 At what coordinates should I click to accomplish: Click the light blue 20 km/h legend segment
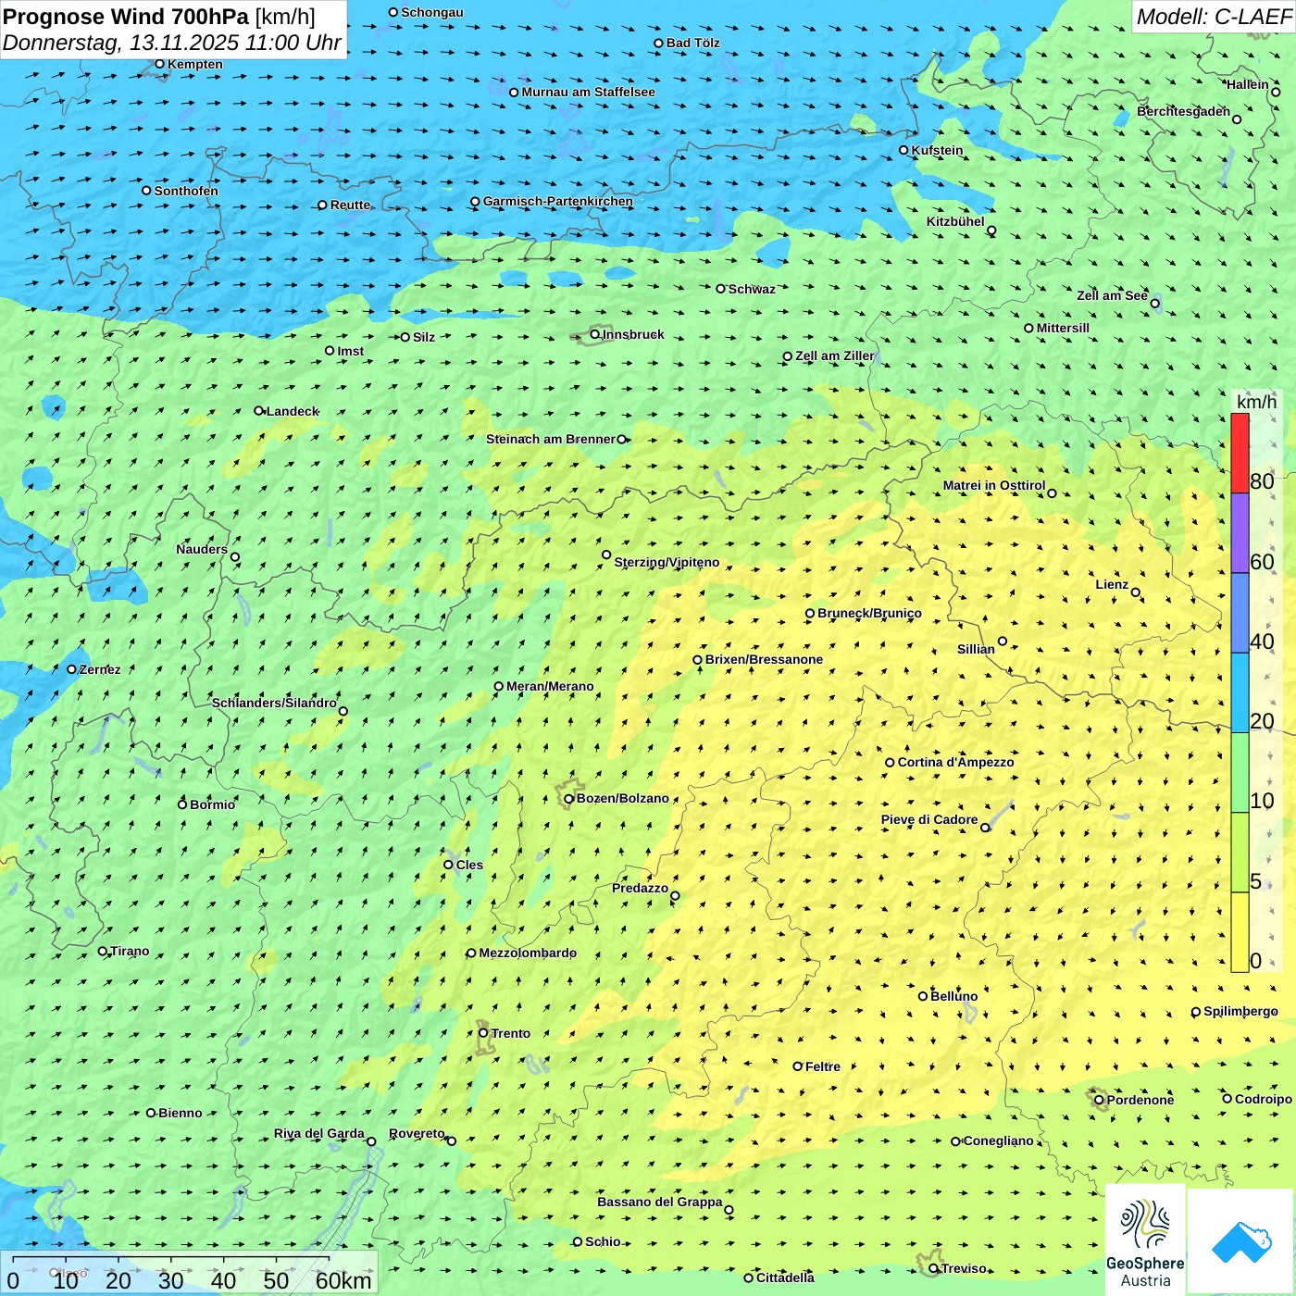click(x=1240, y=692)
